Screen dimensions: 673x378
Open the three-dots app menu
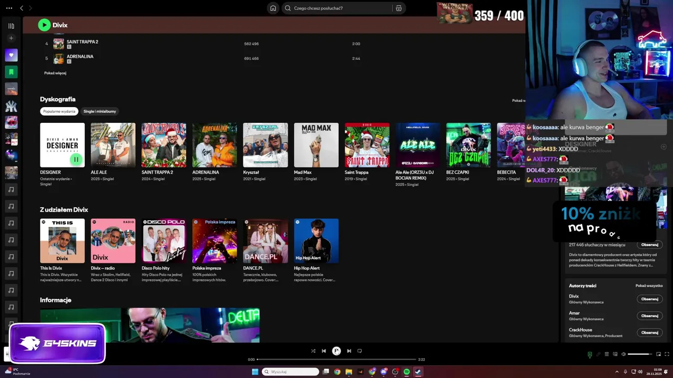(x=9, y=8)
